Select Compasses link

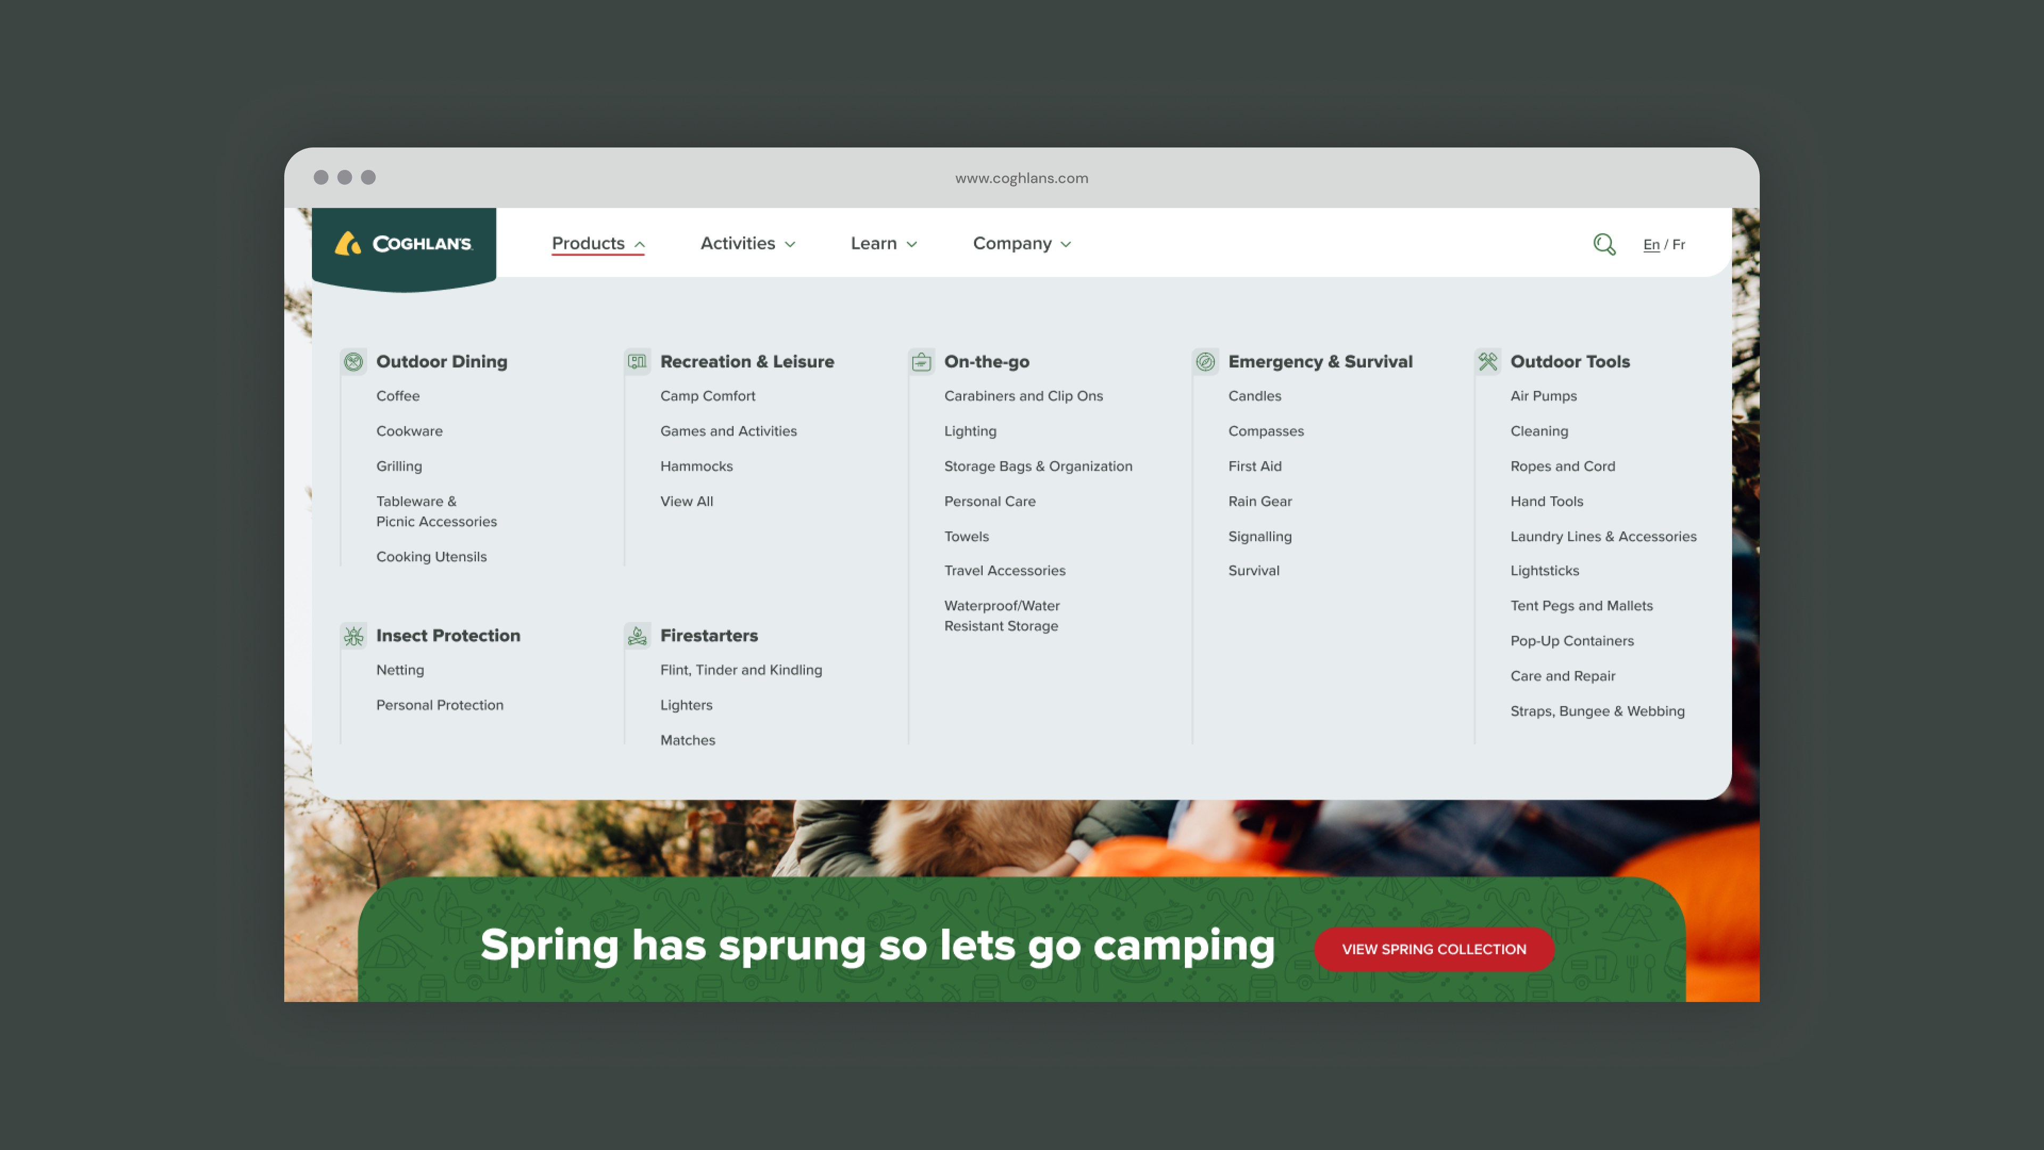[1266, 431]
